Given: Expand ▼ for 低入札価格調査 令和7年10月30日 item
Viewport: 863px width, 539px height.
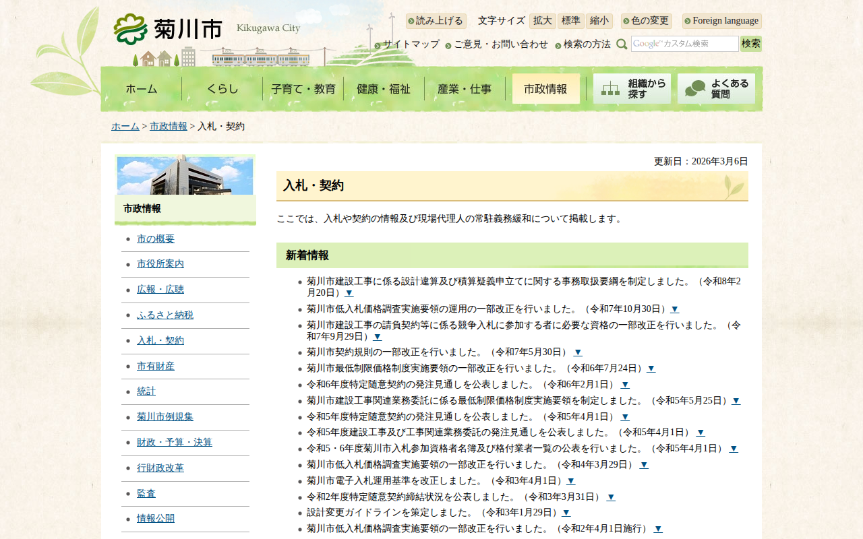Looking at the screenshot, I should click(x=675, y=309).
